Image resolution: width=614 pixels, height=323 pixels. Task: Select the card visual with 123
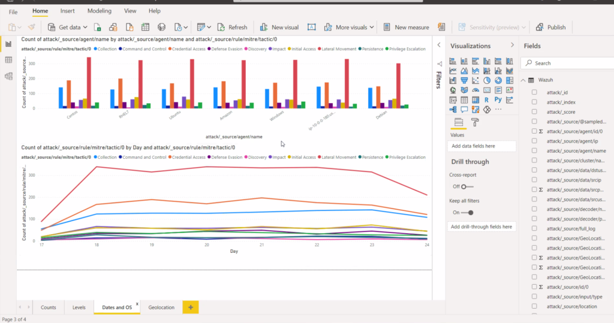pos(487,90)
